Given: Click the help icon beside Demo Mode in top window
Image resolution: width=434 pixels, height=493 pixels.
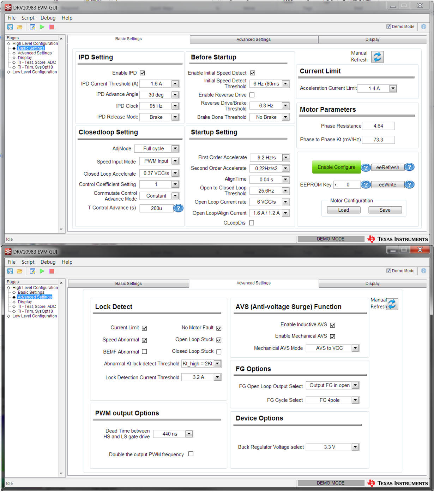Looking at the screenshot, I should pos(424,27).
